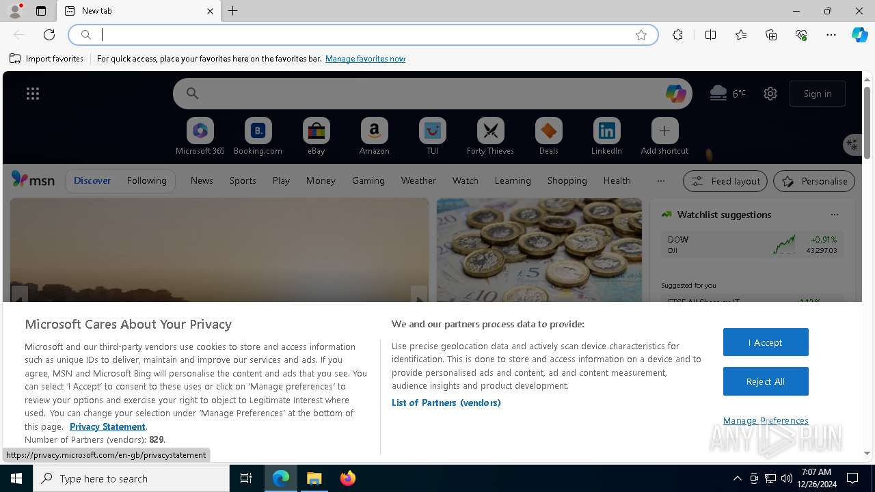The width and height of the screenshot is (875, 492).
Task: Open File Explorer from taskbar
Action: click(314, 478)
